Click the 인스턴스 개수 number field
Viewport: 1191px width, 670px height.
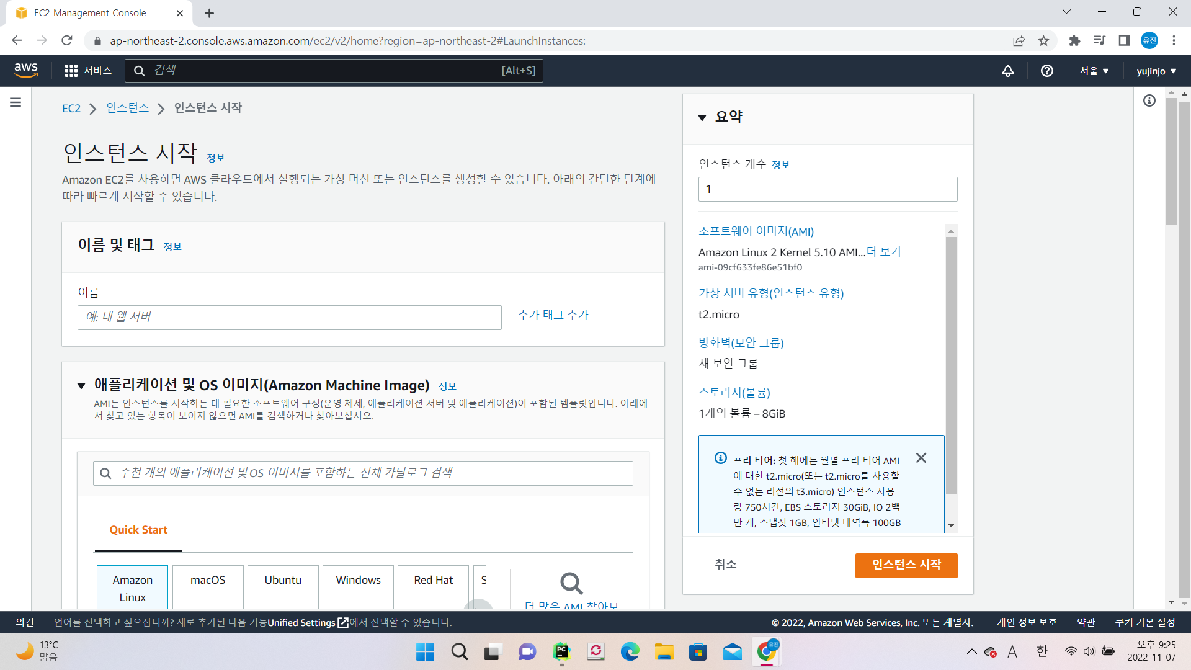tap(827, 189)
